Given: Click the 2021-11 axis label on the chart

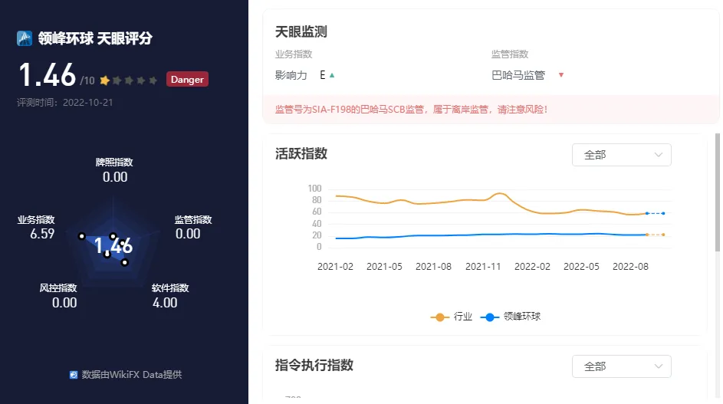Looking at the screenshot, I should [x=483, y=267].
